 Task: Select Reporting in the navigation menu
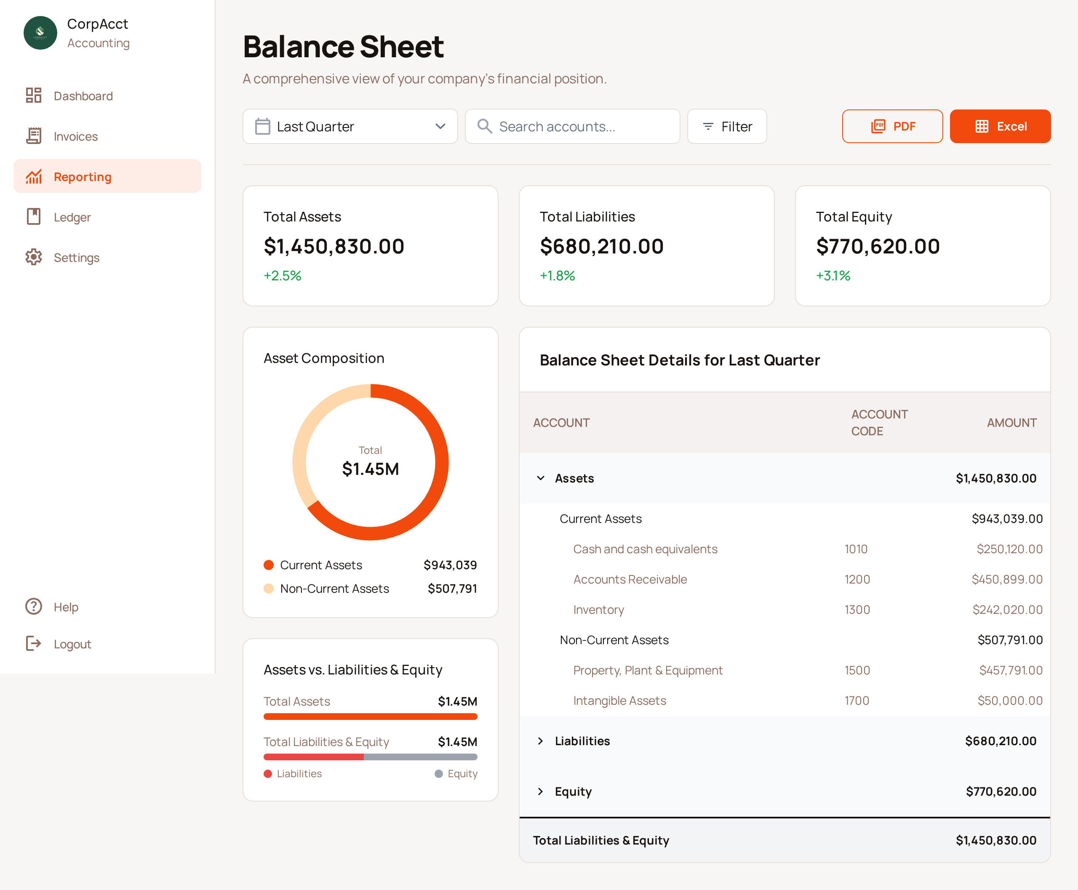[x=82, y=176]
